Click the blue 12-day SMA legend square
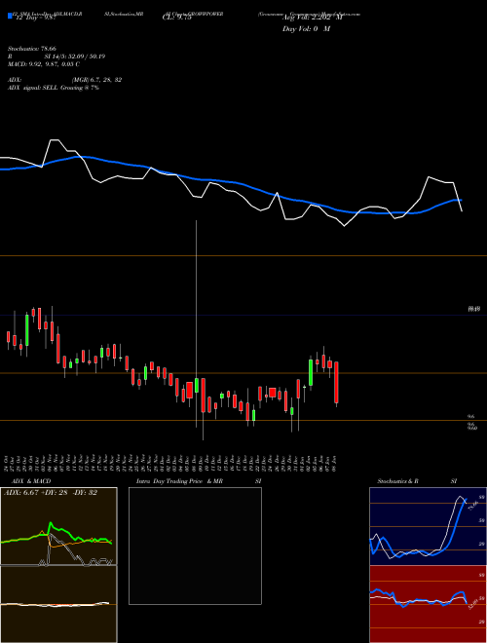The image size is (487, 643). tap(10, 16)
